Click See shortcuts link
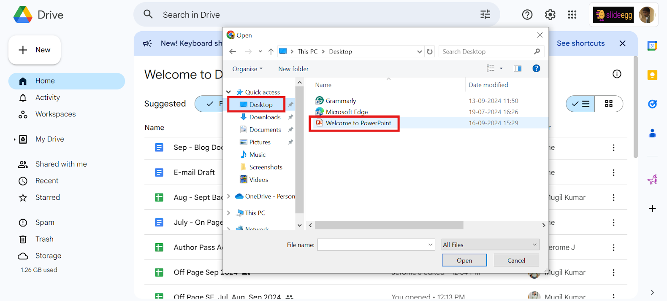Viewport: 667px width, 301px height. (580, 43)
